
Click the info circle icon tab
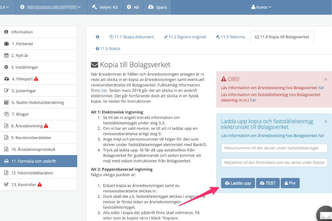(x=98, y=37)
